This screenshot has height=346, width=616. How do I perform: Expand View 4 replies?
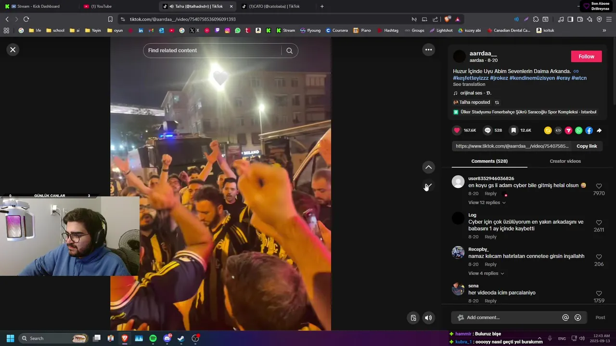point(486,273)
